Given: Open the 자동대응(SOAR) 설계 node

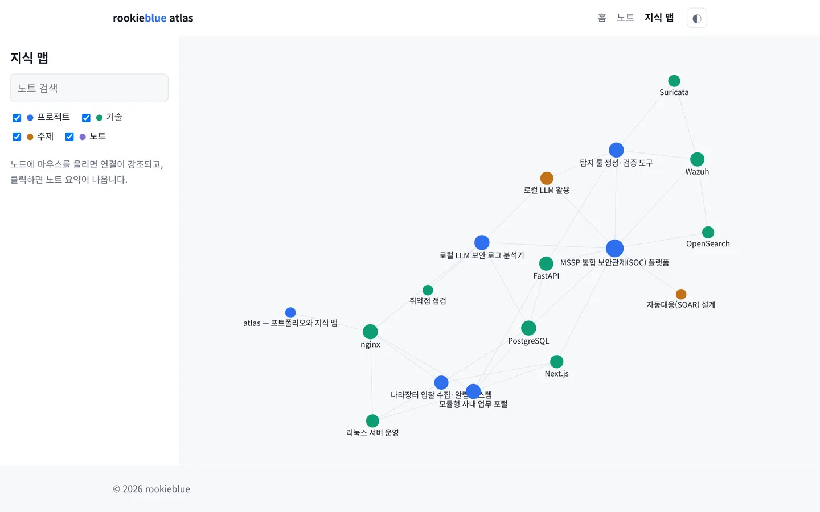Looking at the screenshot, I should pos(681,294).
